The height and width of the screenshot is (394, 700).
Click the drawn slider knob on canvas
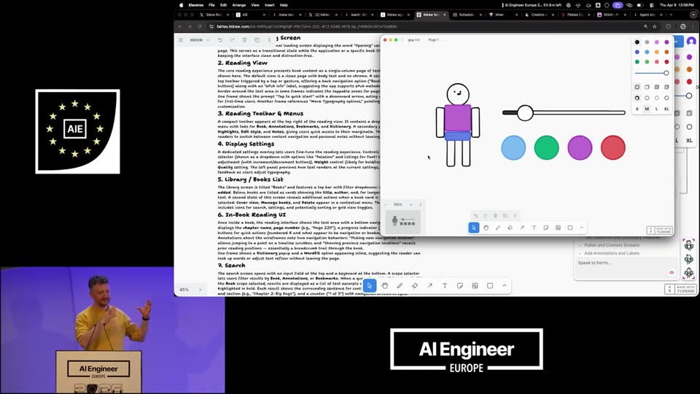point(525,112)
